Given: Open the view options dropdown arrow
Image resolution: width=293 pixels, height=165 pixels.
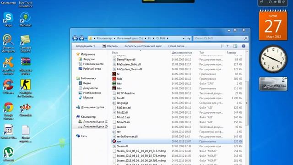Looking at the screenshot, I should pyautogui.click(x=228, y=46).
